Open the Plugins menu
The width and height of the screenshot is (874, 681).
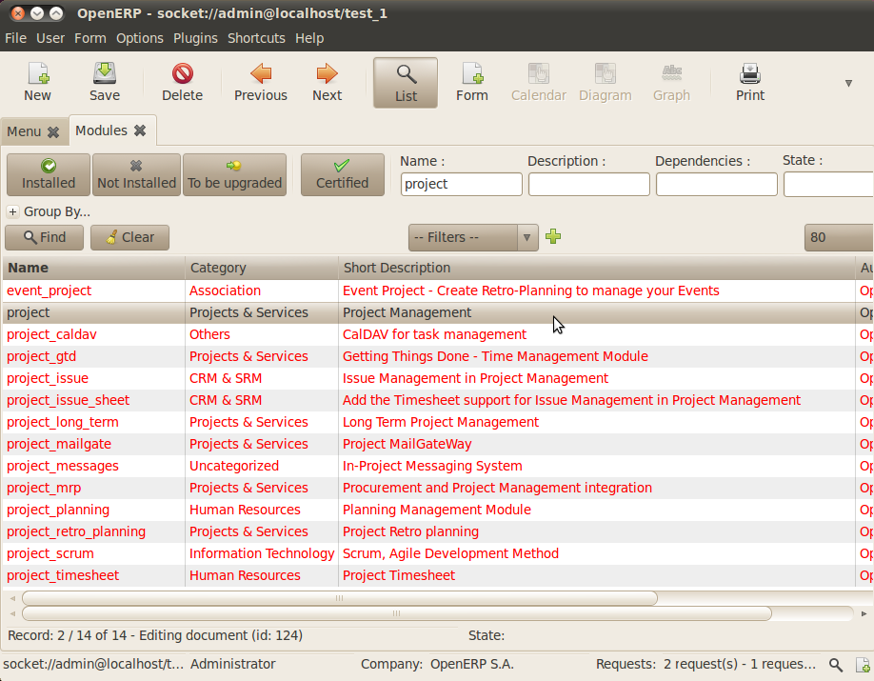tap(195, 38)
